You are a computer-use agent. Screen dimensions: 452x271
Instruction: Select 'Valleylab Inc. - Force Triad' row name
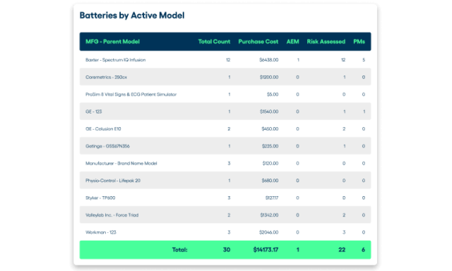(x=112, y=215)
